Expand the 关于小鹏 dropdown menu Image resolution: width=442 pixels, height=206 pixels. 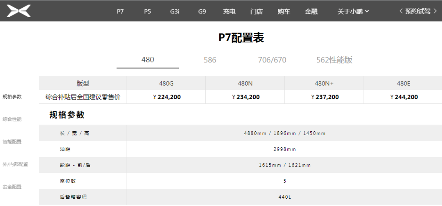[x=353, y=11]
